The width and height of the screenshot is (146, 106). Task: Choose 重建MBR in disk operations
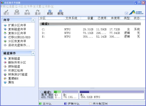pos(13,78)
